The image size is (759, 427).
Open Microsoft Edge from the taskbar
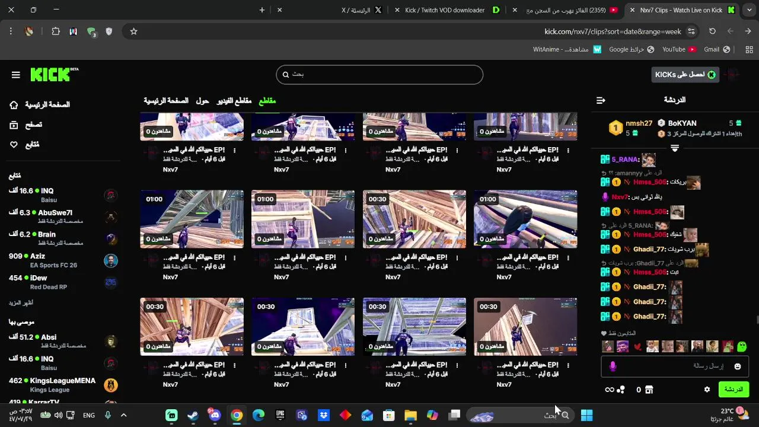pos(259,415)
